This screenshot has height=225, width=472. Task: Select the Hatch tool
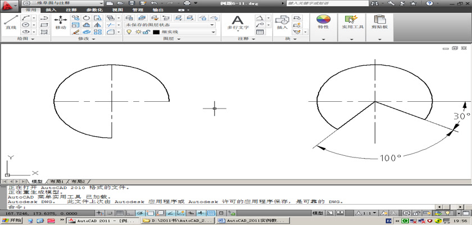tap(44, 31)
